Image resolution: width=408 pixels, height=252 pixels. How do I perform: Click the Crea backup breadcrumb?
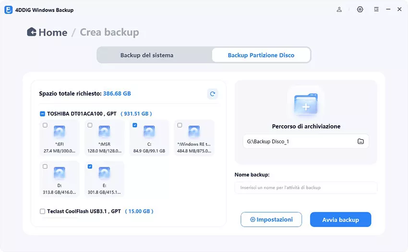point(109,32)
